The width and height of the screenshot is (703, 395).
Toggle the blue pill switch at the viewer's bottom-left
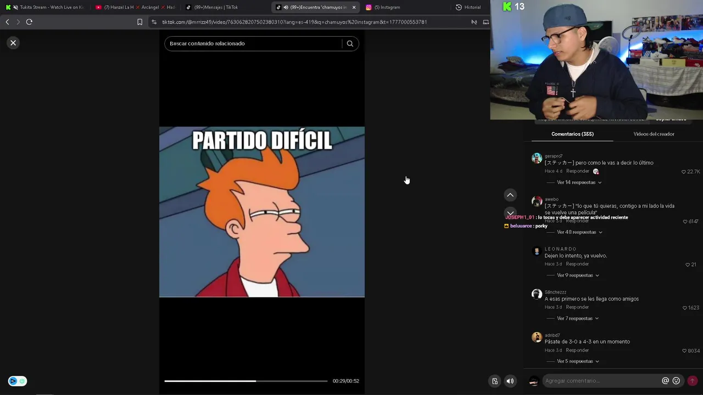pos(17,381)
